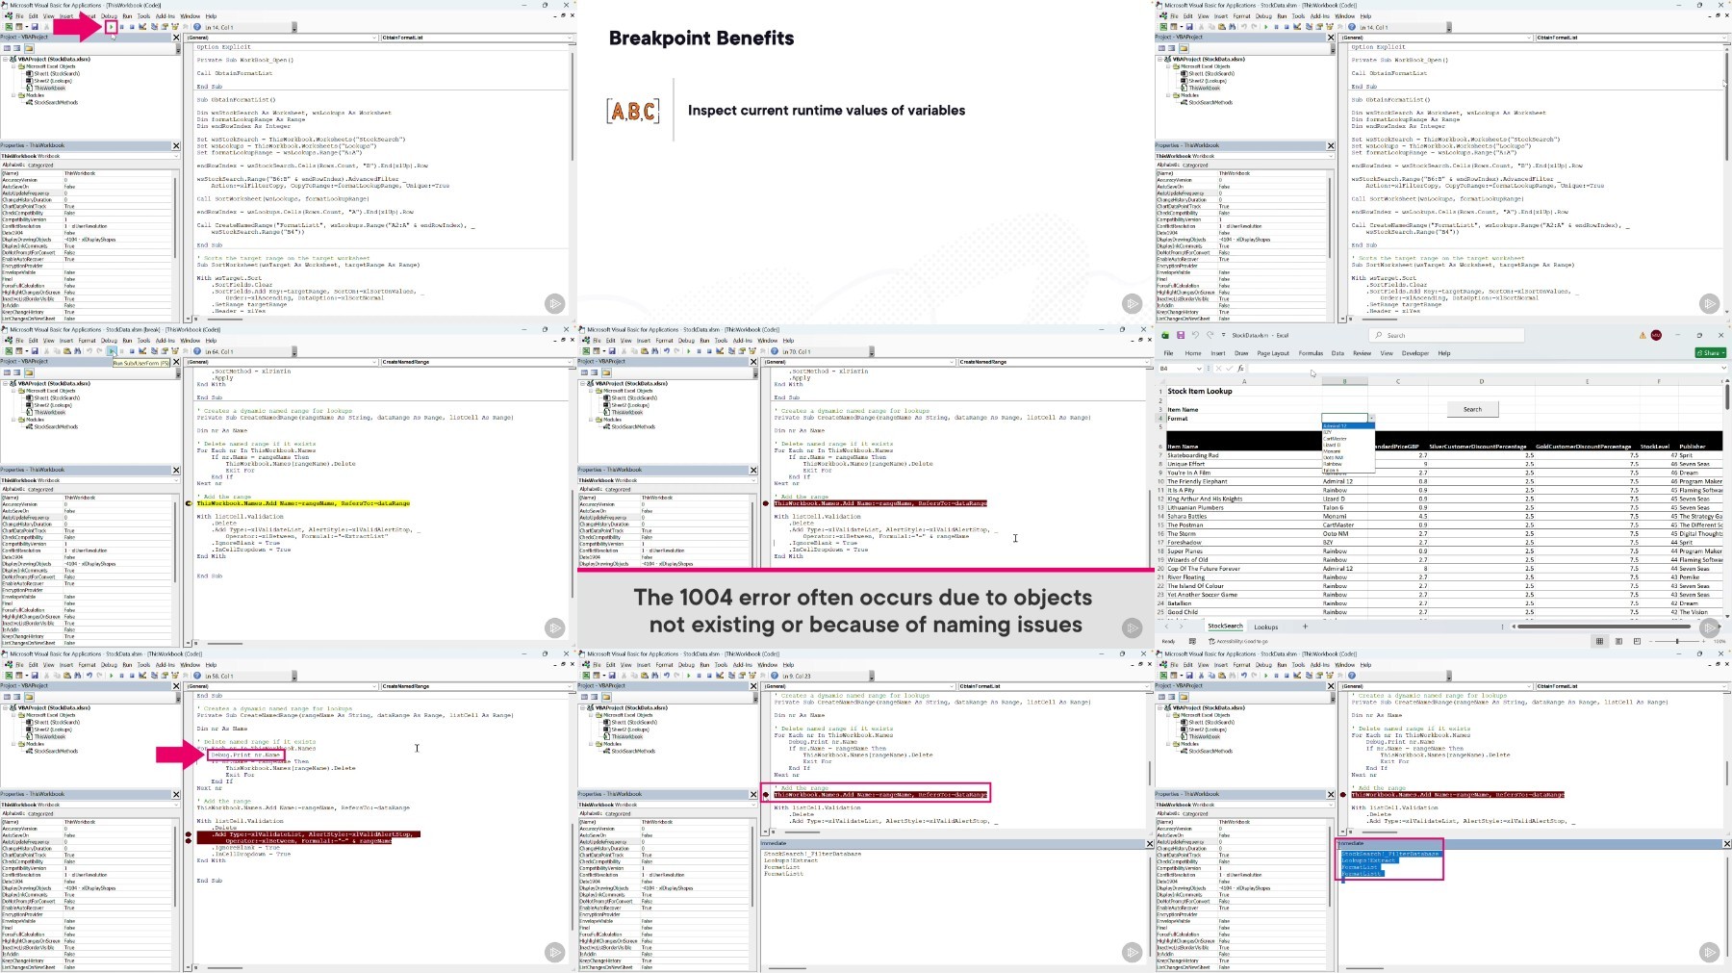Toggle Folders button in the Ln 9 VBA window
The height and width of the screenshot is (973, 1732).
[606, 697]
